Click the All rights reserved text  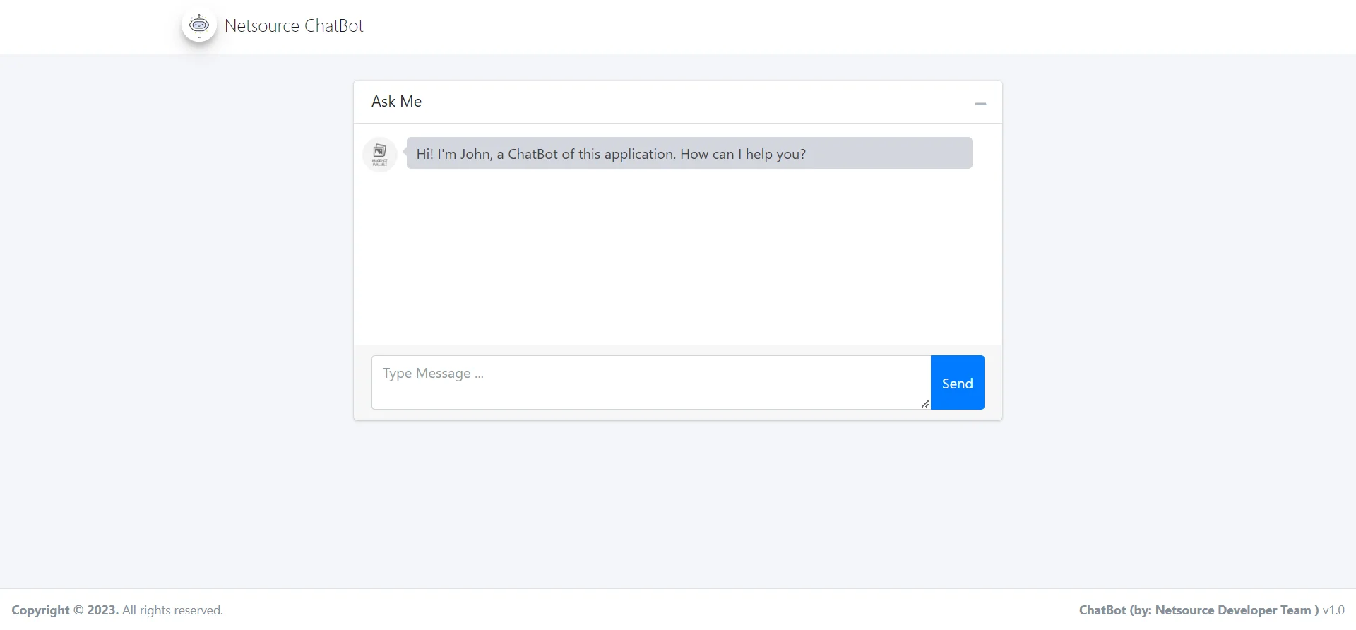click(172, 610)
